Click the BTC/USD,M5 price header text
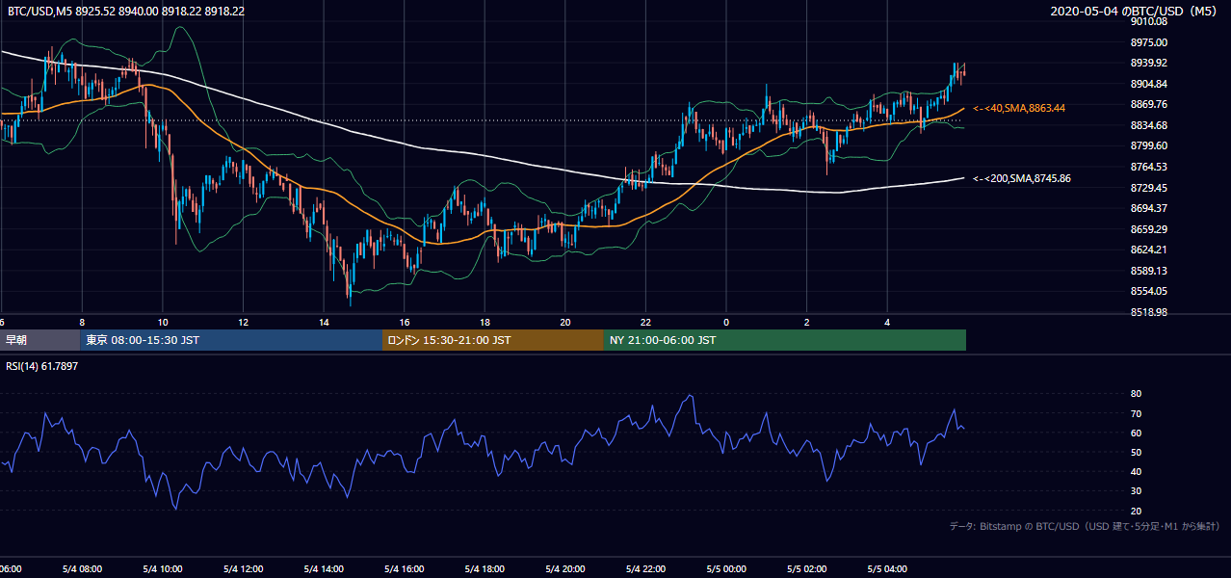Viewport: 1231px width, 578px height. [126, 11]
